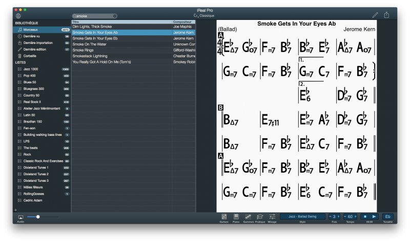Open the Gammes scales panel

[x=248, y=217]
